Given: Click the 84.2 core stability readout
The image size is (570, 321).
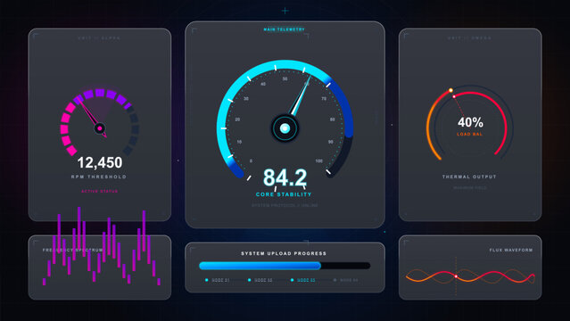Looking at the screenshot, I should tap(285, 177).
